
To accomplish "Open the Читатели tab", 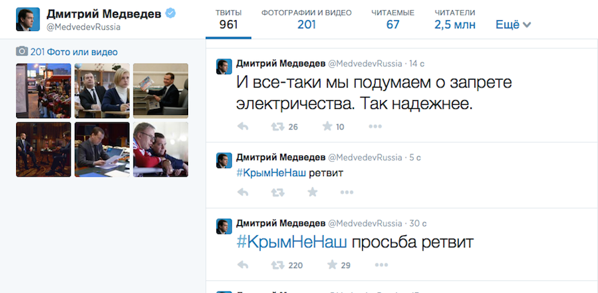I will click(455, 19).
